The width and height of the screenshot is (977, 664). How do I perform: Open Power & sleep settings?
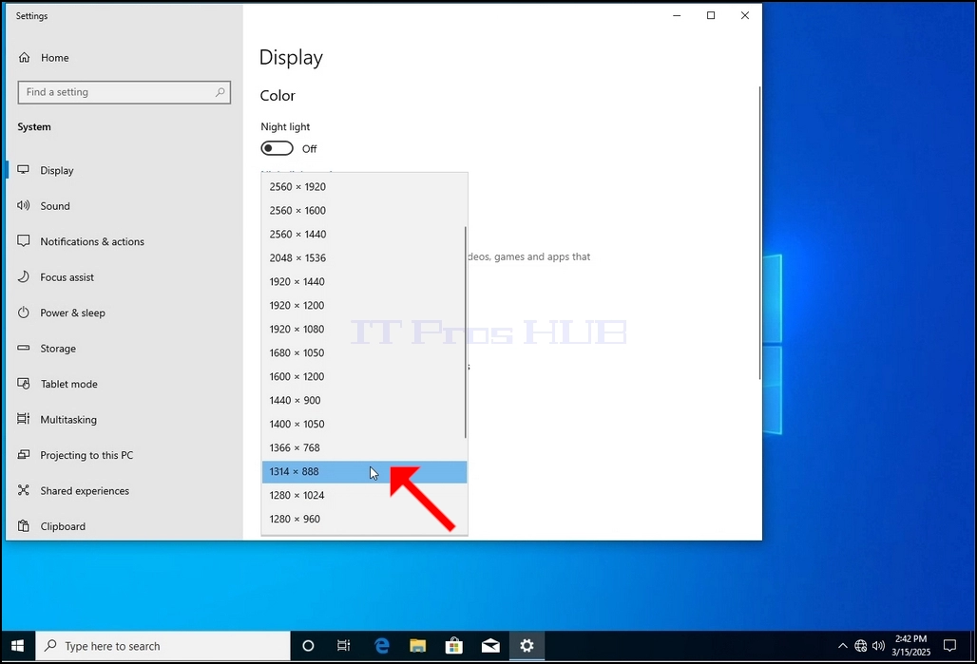click(124, 313)
